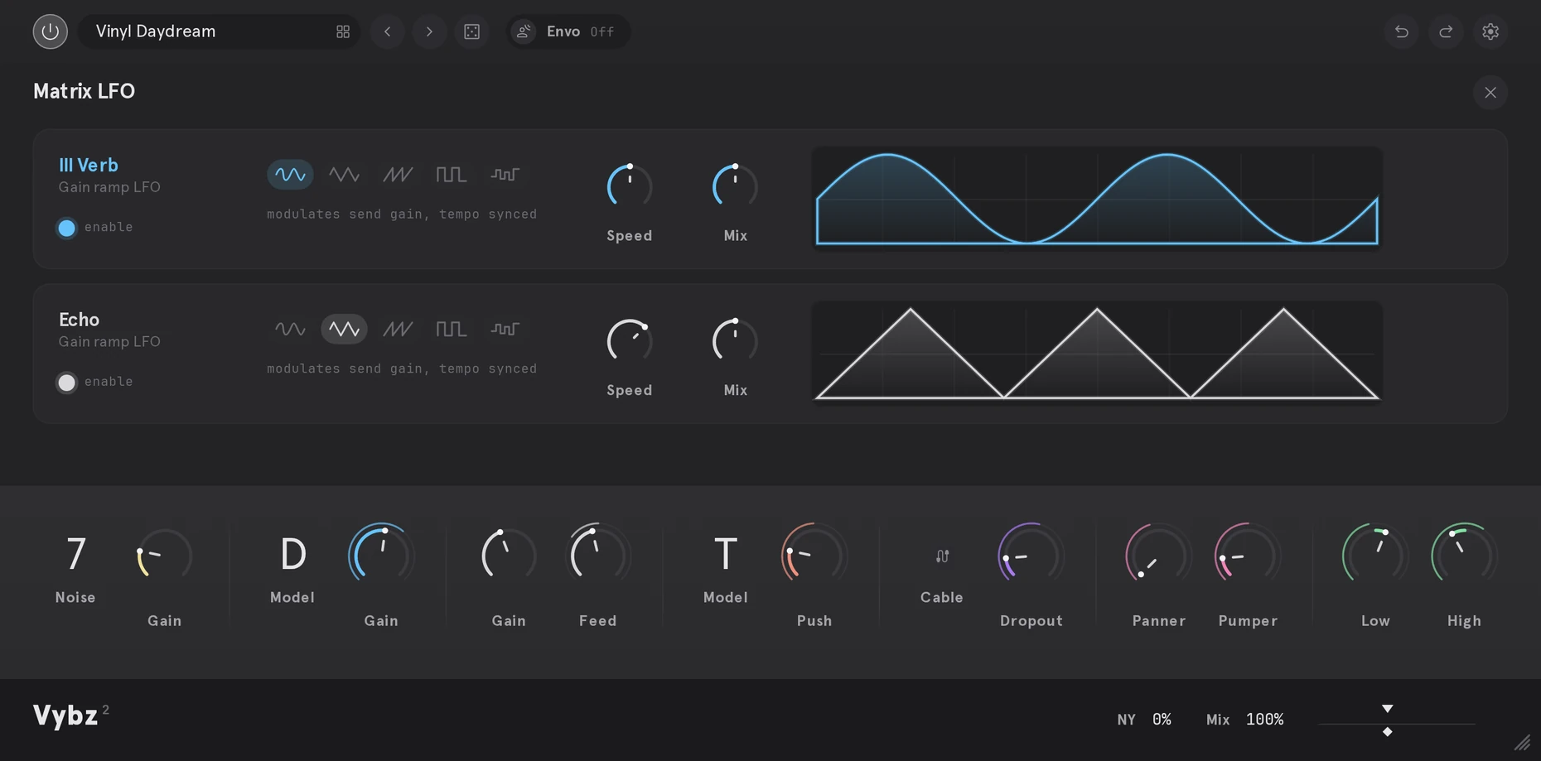Screen dimensions: 1541x761
Task: Go to next preset arrow
Action: pos(429,31)
